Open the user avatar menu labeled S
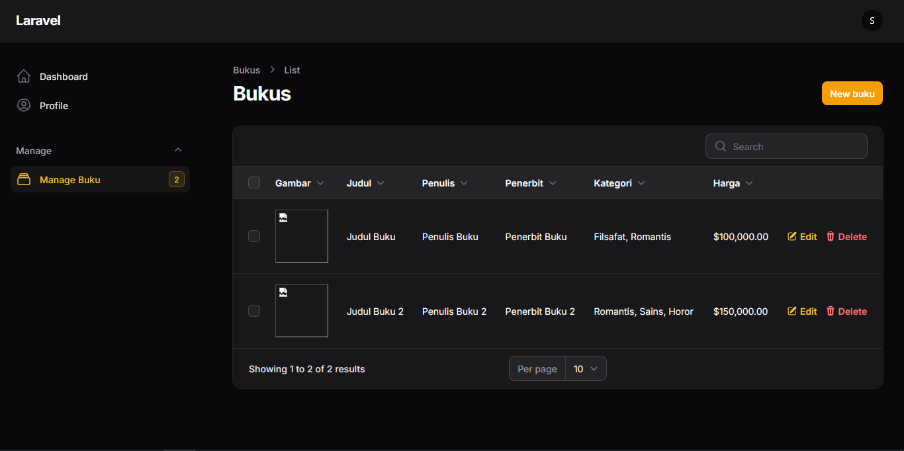 click(x=872, y=20)
